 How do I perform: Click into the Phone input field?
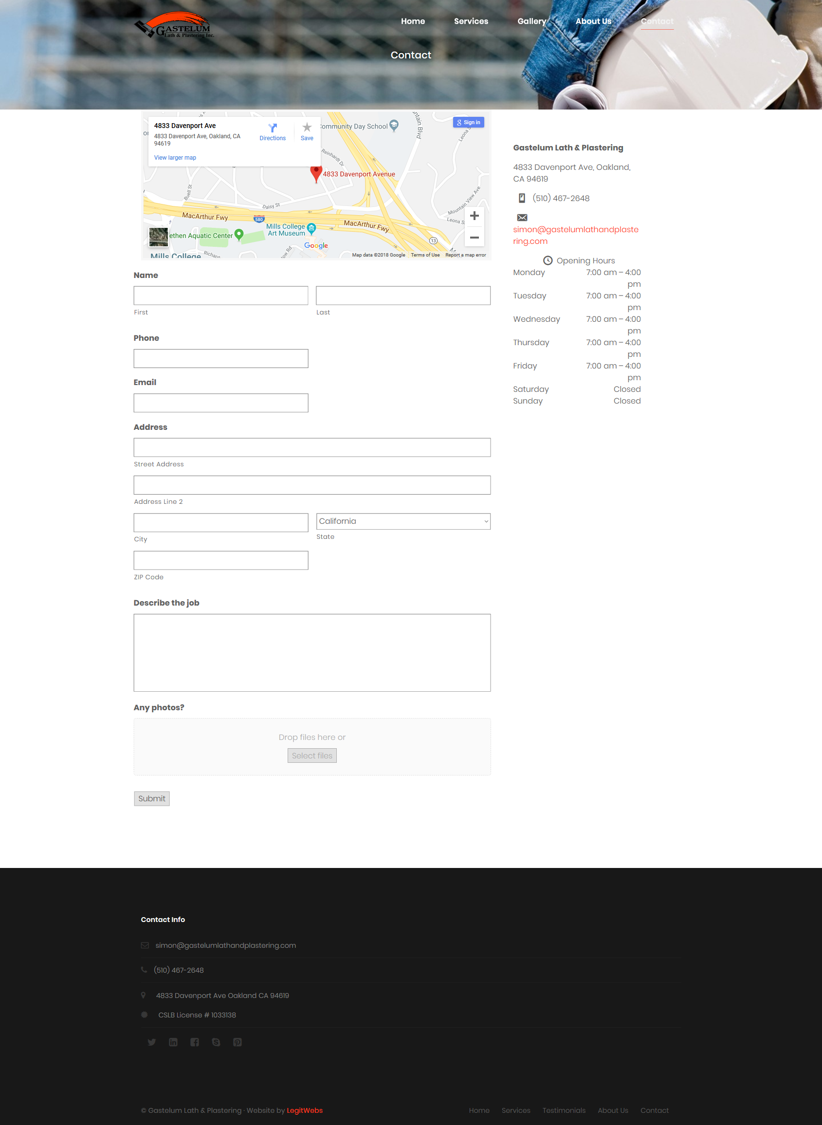(x=221, y=359)
